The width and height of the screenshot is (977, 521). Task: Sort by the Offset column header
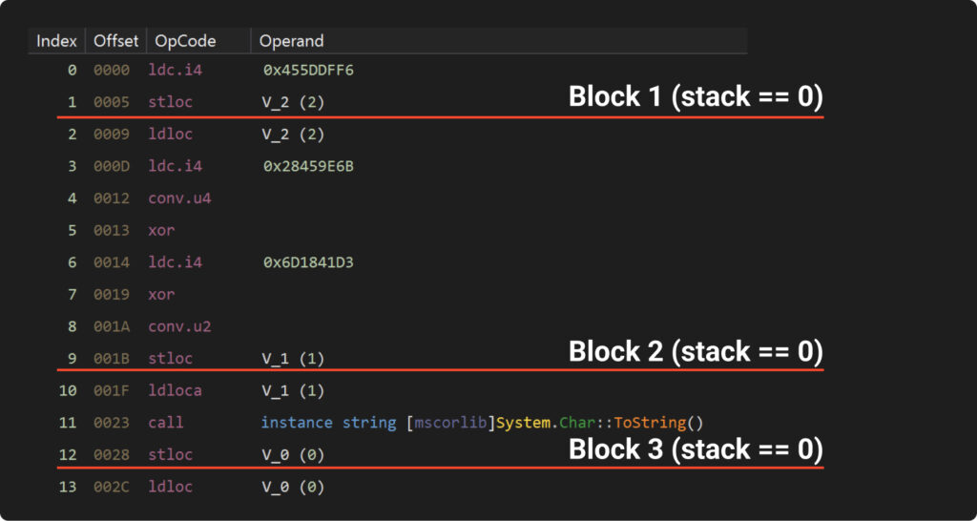(x=115, y=41)
